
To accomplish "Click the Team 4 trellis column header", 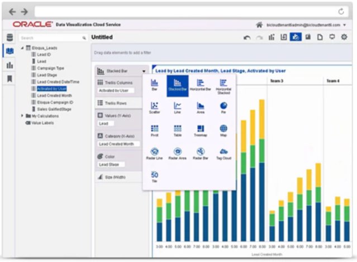I will tap(333, 81).
